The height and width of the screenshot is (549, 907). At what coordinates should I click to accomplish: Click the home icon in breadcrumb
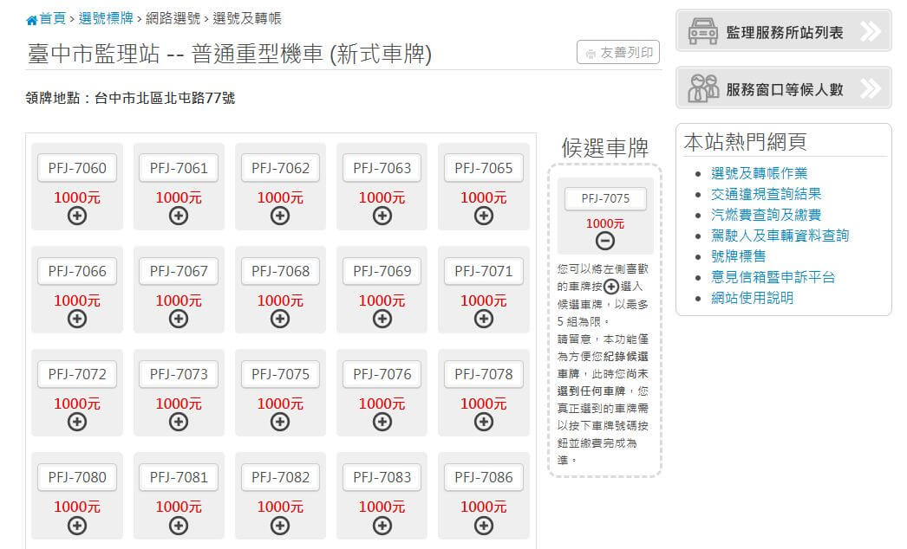pyautogui.click(x=32, y=19)
